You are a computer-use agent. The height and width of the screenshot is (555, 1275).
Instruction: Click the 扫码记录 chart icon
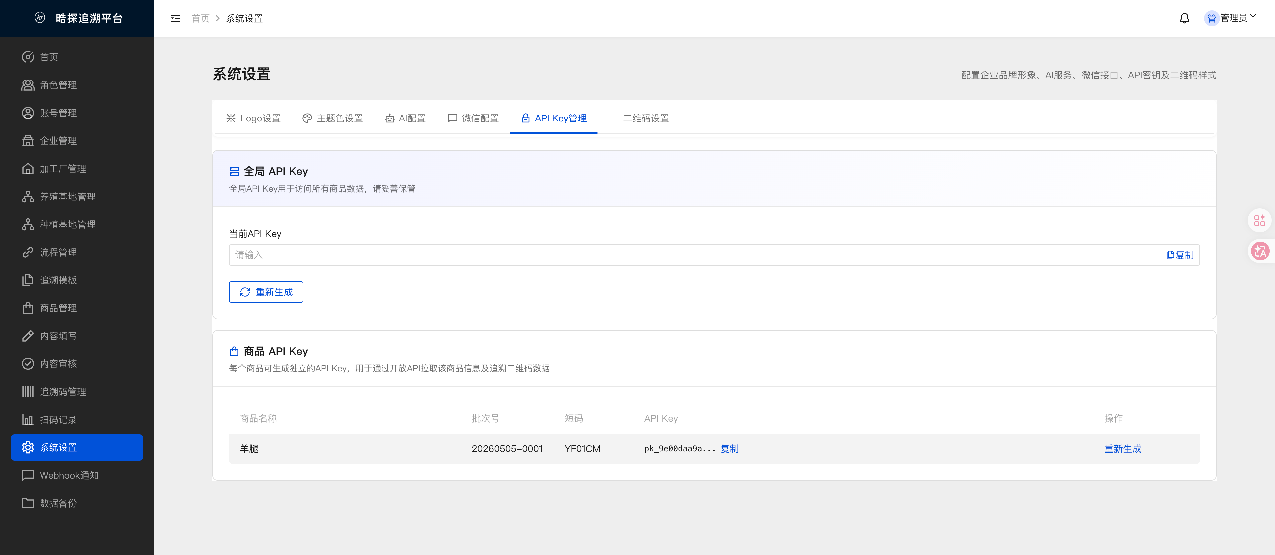[28, 420]
